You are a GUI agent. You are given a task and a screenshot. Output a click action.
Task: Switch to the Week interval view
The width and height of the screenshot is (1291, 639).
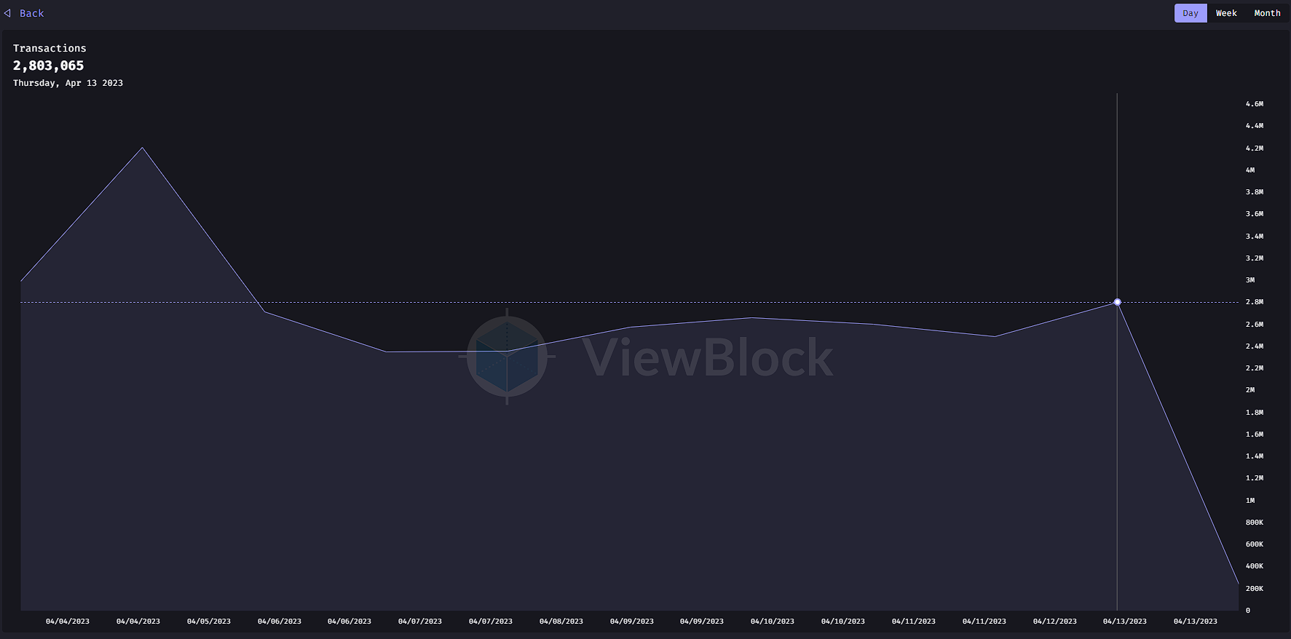[x=1225, y=13]
